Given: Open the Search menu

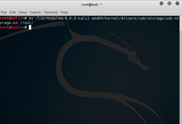Looking at the screenshot, I should 35,12.
